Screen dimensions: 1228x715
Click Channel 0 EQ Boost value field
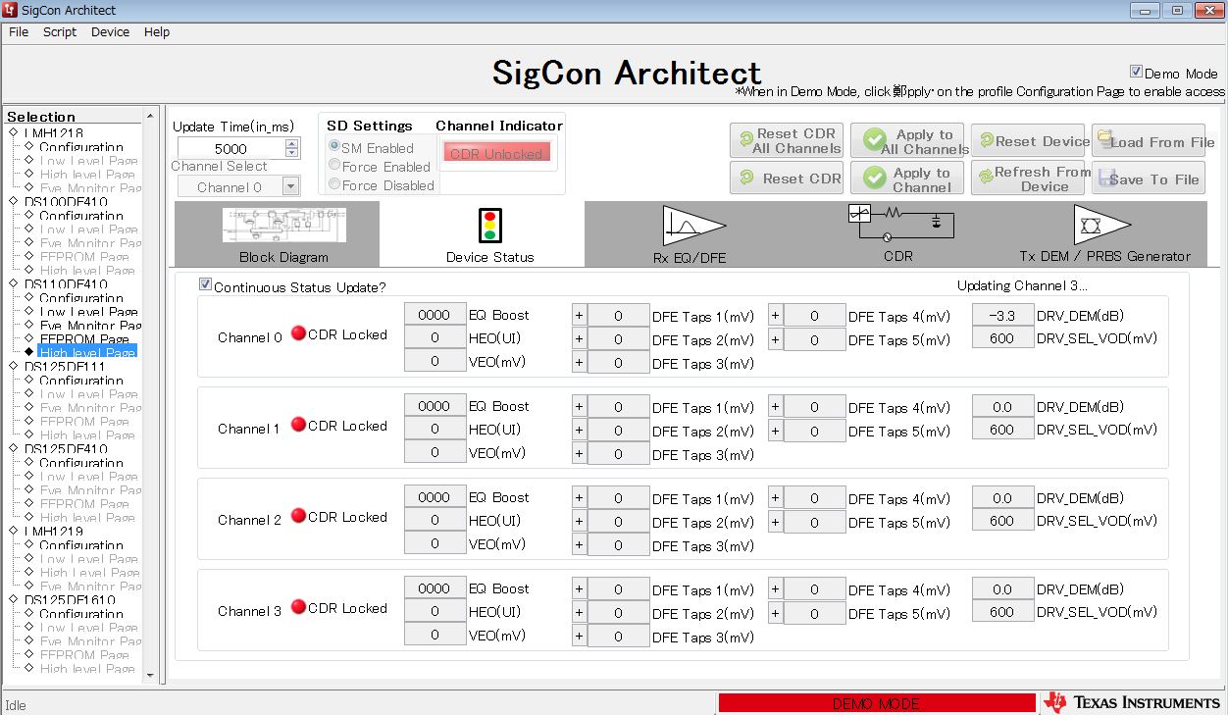coord(435,315)
